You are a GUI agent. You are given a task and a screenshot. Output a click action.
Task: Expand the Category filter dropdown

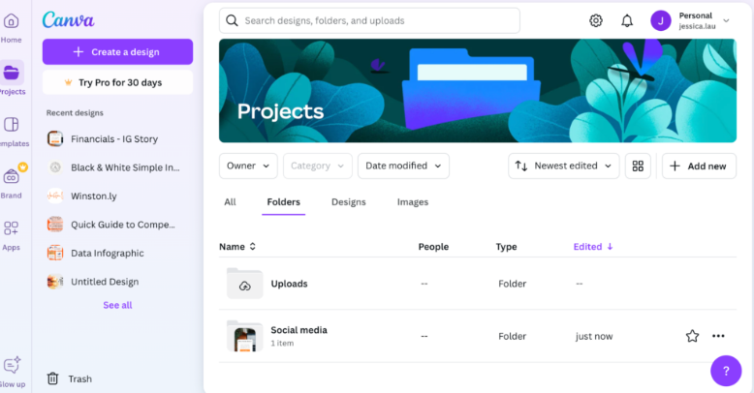[317, 166]
